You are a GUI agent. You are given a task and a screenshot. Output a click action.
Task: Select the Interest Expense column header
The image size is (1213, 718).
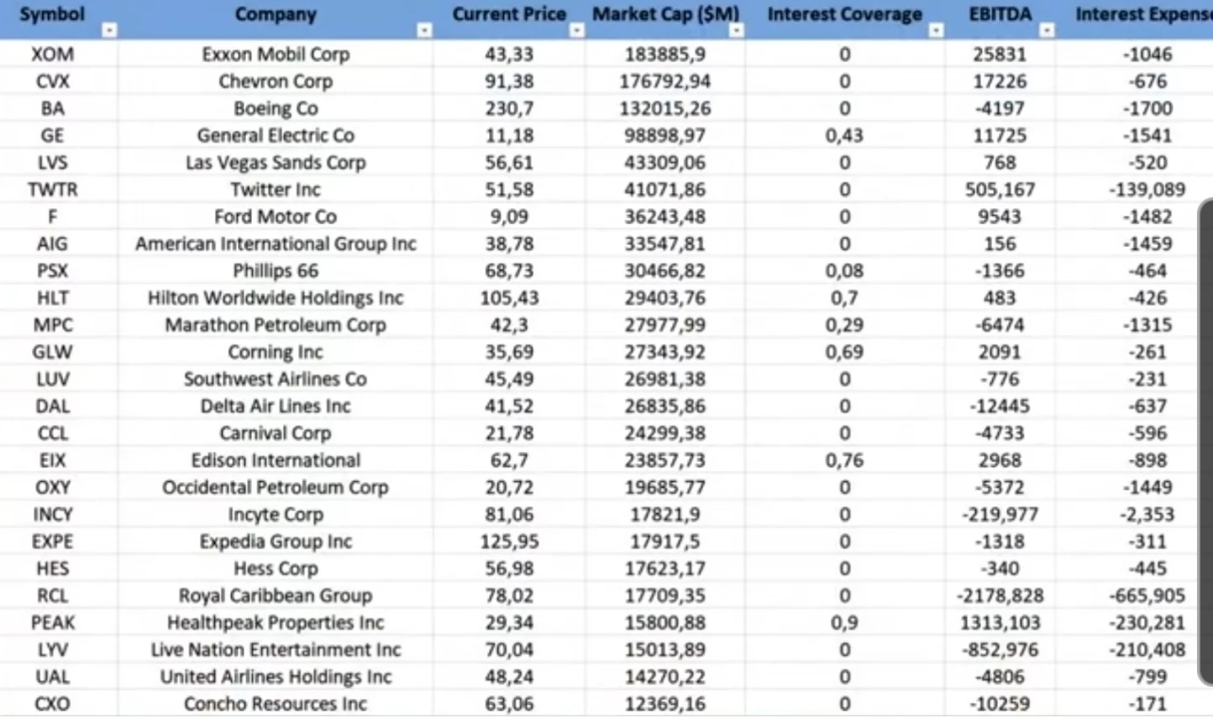click(1142, 15)
